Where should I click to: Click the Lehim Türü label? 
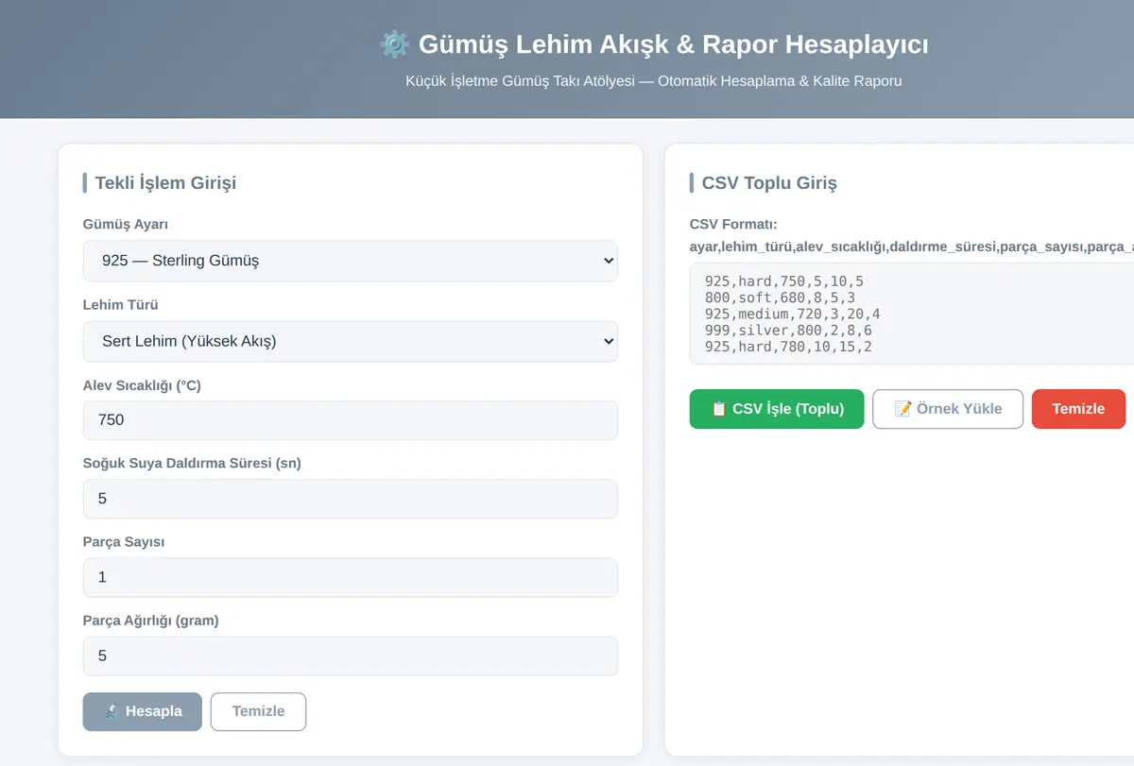tap(120, 305)
